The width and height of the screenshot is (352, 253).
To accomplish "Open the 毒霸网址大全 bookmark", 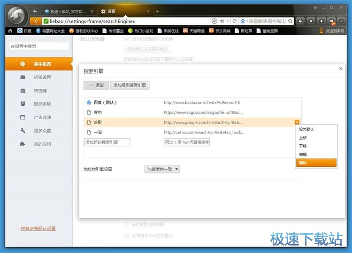I will click(x=50, y=31).
